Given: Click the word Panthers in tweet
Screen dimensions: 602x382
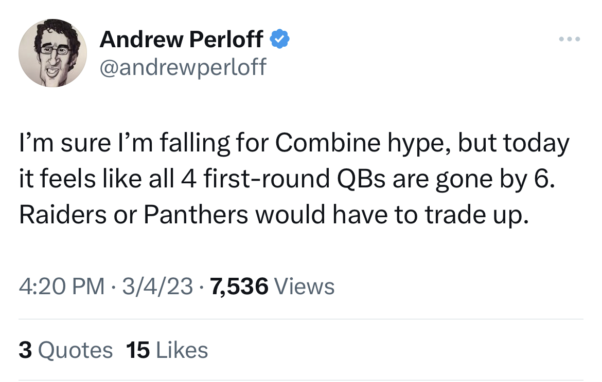Looking at the screenshot, I should pos(196,215).
